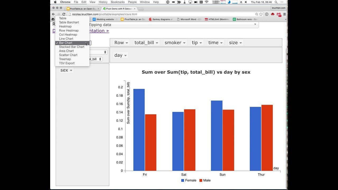Reload the page
Screen dimensions: 338x190
point(64,14)
